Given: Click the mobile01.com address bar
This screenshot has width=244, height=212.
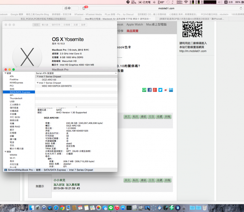Looking at the screenshot, I should 166,8.
